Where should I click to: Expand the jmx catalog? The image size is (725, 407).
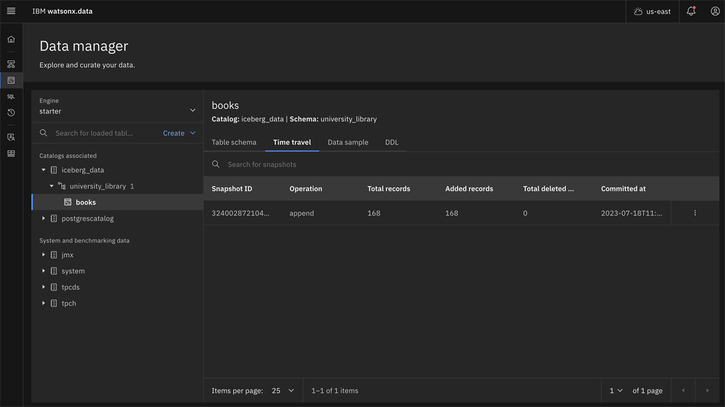[x=43, y=255]
